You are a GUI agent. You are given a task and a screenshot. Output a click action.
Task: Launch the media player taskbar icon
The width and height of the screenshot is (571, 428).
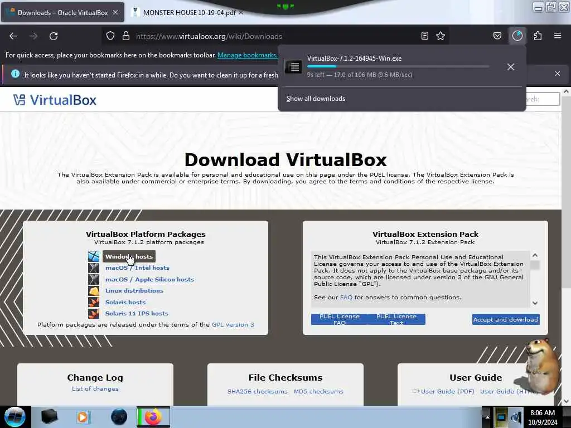coord(83,417)
